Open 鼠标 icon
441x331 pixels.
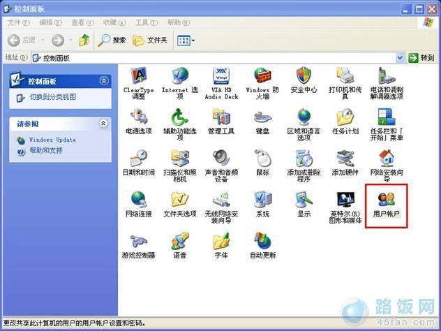(262, 159)
